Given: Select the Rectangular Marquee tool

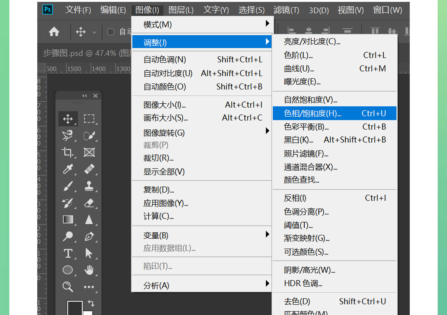Looking at the screenshot, I should tap(89, 119).
